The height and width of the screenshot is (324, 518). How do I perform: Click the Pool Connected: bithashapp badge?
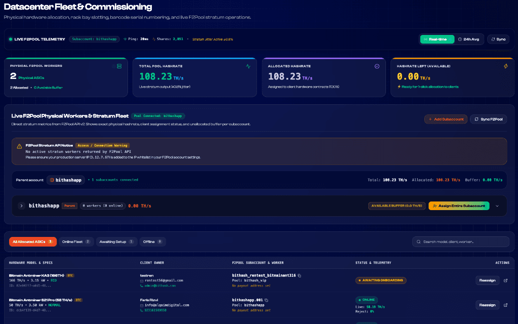pyautogui.click(x=158, y=116)
